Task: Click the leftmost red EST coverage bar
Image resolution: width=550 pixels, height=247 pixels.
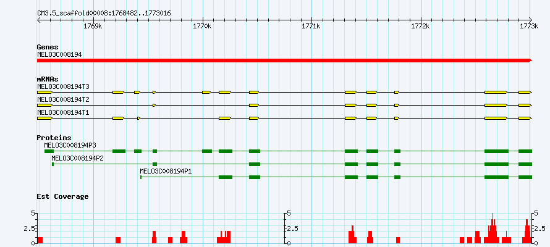Action: (x=40, y=240)
